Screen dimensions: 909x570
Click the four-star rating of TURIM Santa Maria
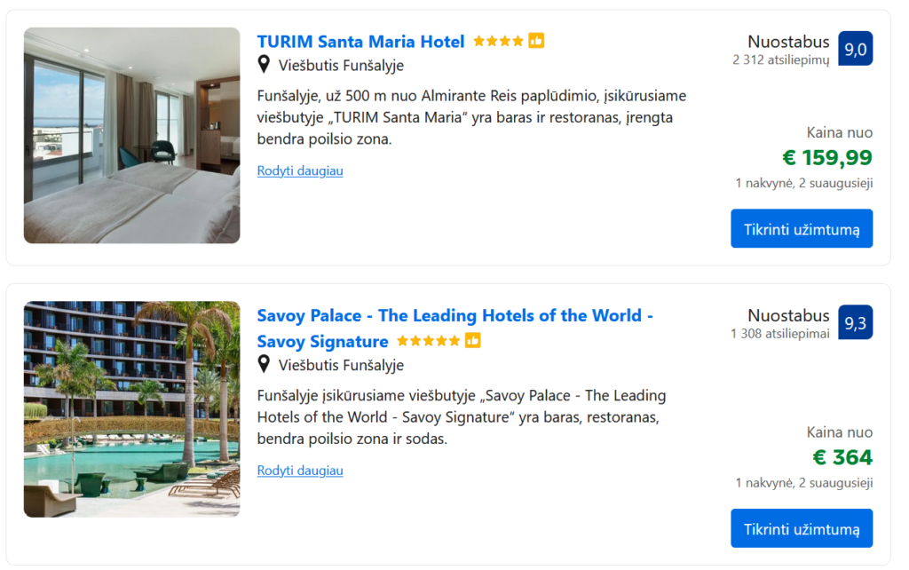498,41
